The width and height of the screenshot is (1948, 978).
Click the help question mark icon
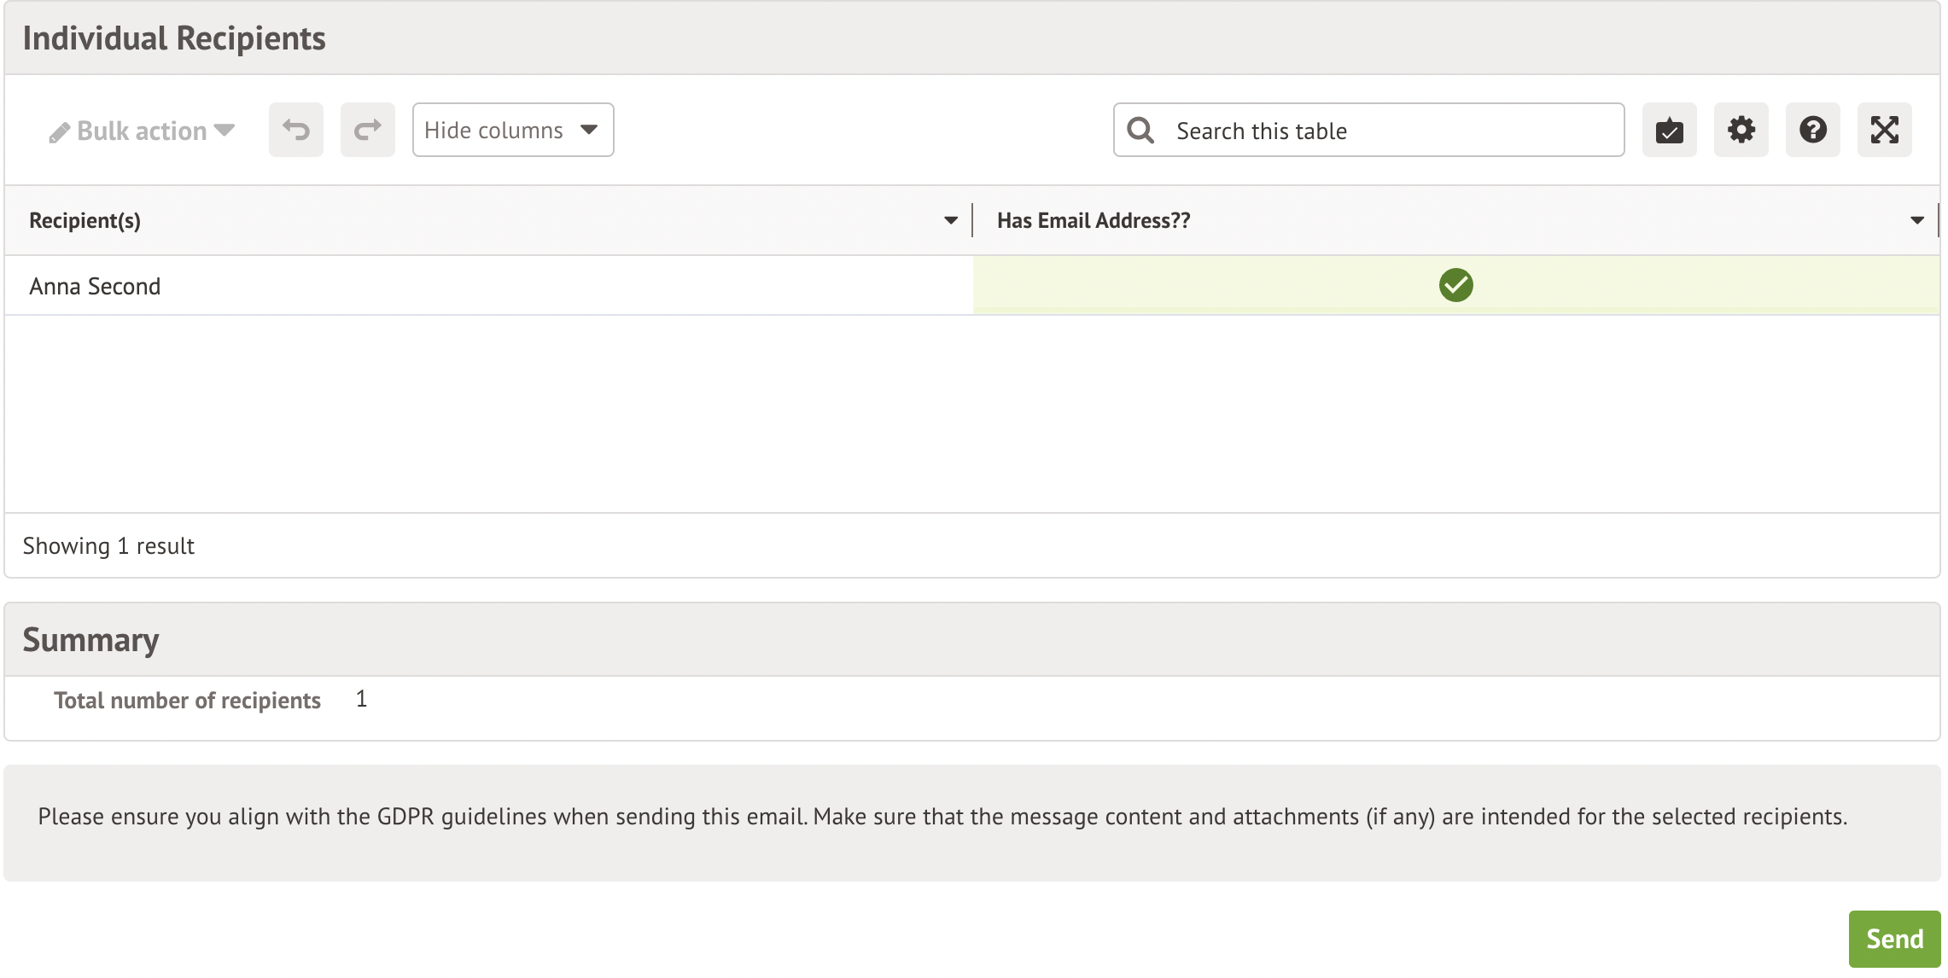(1812, 130)
